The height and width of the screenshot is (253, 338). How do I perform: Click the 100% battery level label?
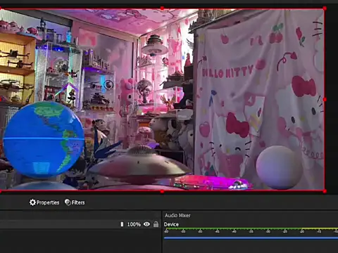click(134, 224)
